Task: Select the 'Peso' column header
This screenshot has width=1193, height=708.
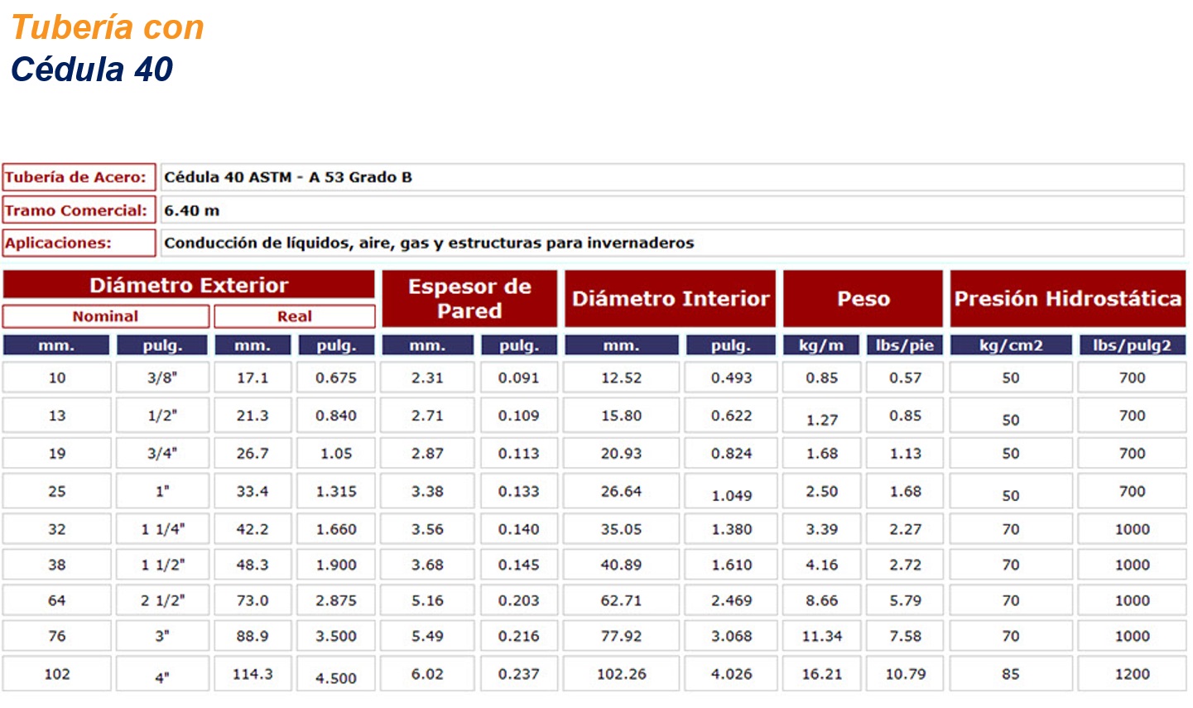Action: click(x=863, y=298)
